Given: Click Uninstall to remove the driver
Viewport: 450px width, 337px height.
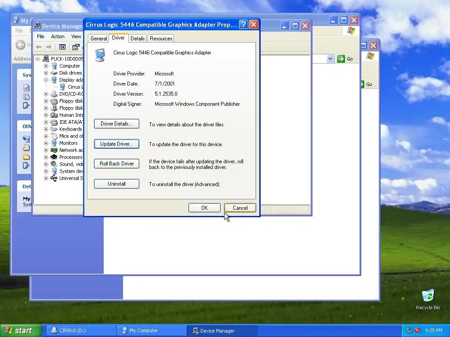Looking at the screenshot, I should 116,184.
